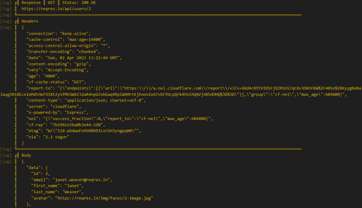Select the etag header value
The image size is (362, 208).
pos(92,131)
